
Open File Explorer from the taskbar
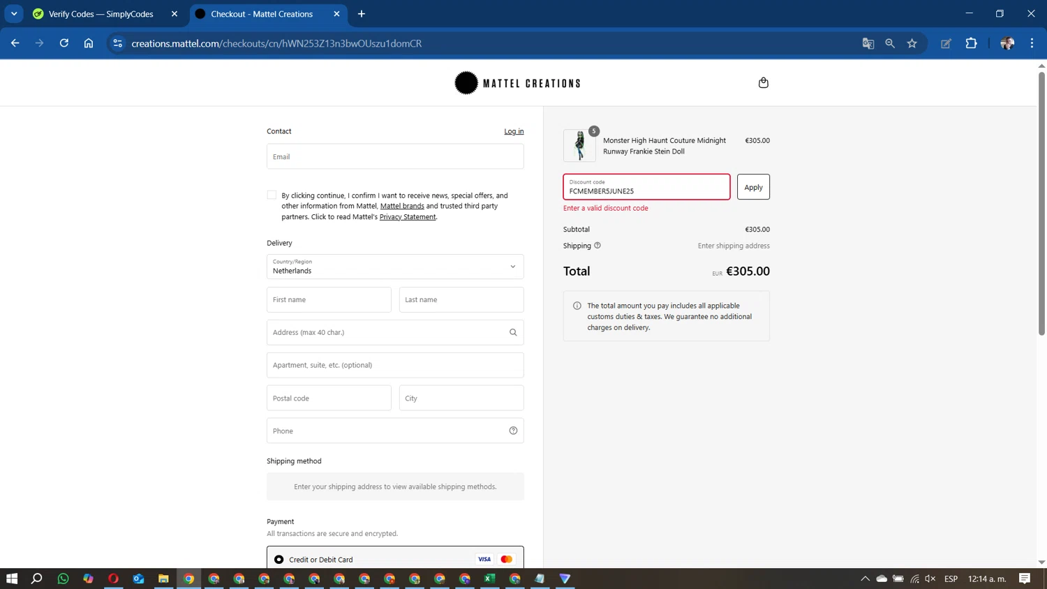point(163,579)
